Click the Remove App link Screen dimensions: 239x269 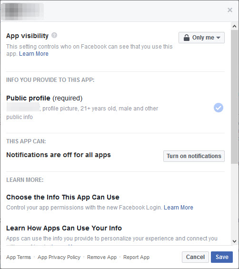[x=102, y=257]
